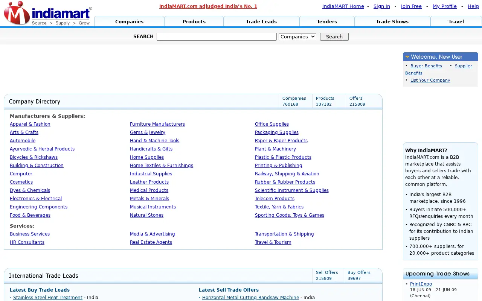Viewport: 482px width, 301px height.
Task: Open the Help link
Action: click(x=473, y=6)
